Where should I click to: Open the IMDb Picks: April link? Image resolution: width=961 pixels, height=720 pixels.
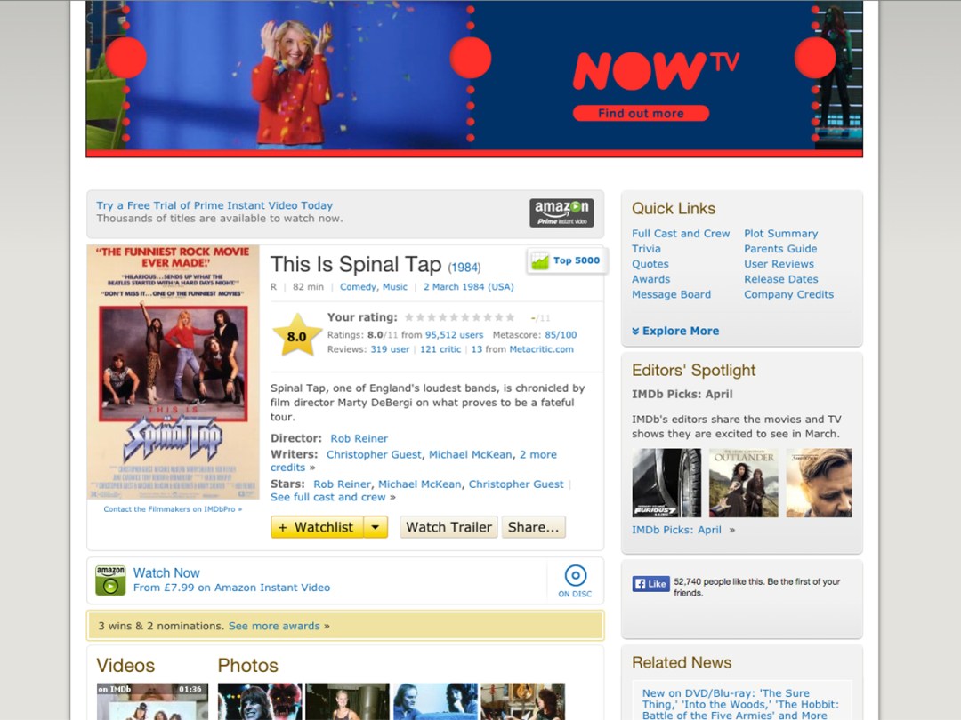click(x=676, y=530)
